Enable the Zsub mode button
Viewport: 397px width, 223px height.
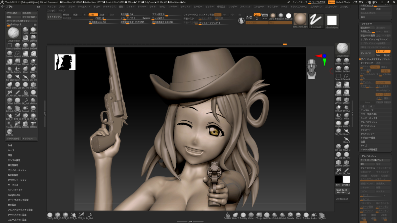[x=103, y=15]
